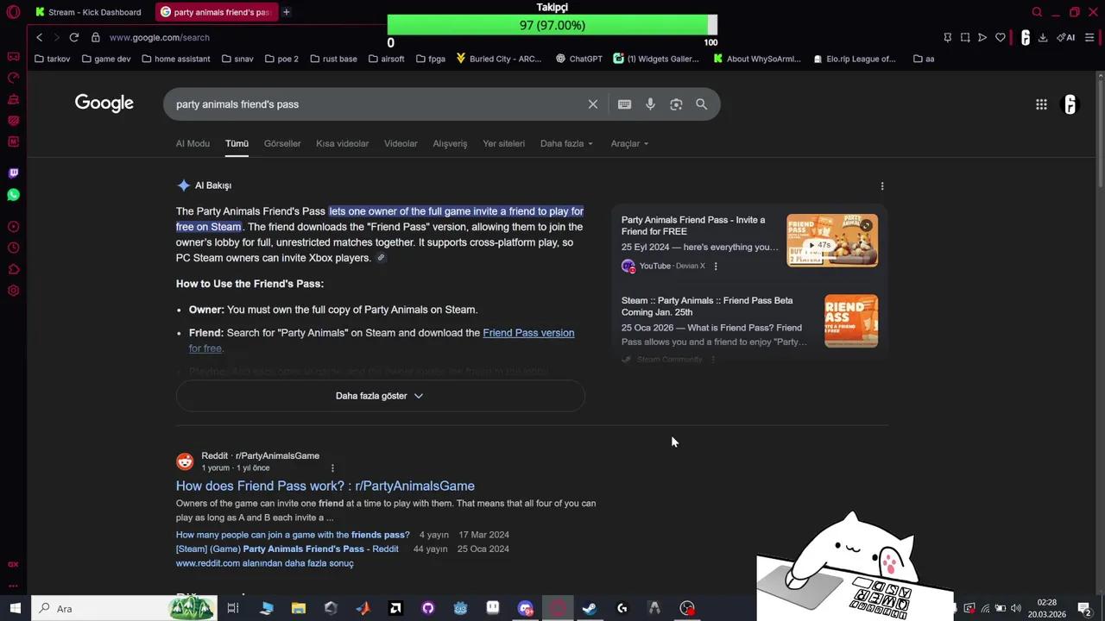
Task: Expand the Araçlar tools dropdown
Action: click(629, 143)
